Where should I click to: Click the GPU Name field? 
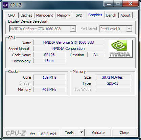[69, 42]
